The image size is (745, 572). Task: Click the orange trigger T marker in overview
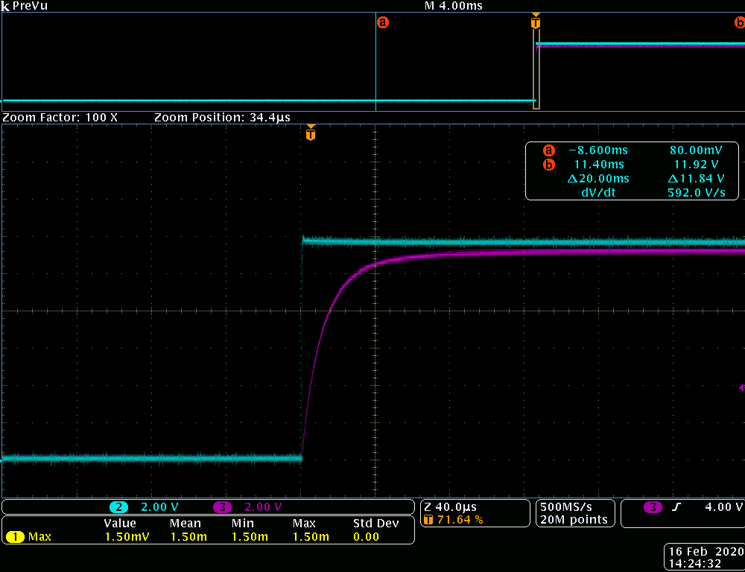(x=535, y=22)
